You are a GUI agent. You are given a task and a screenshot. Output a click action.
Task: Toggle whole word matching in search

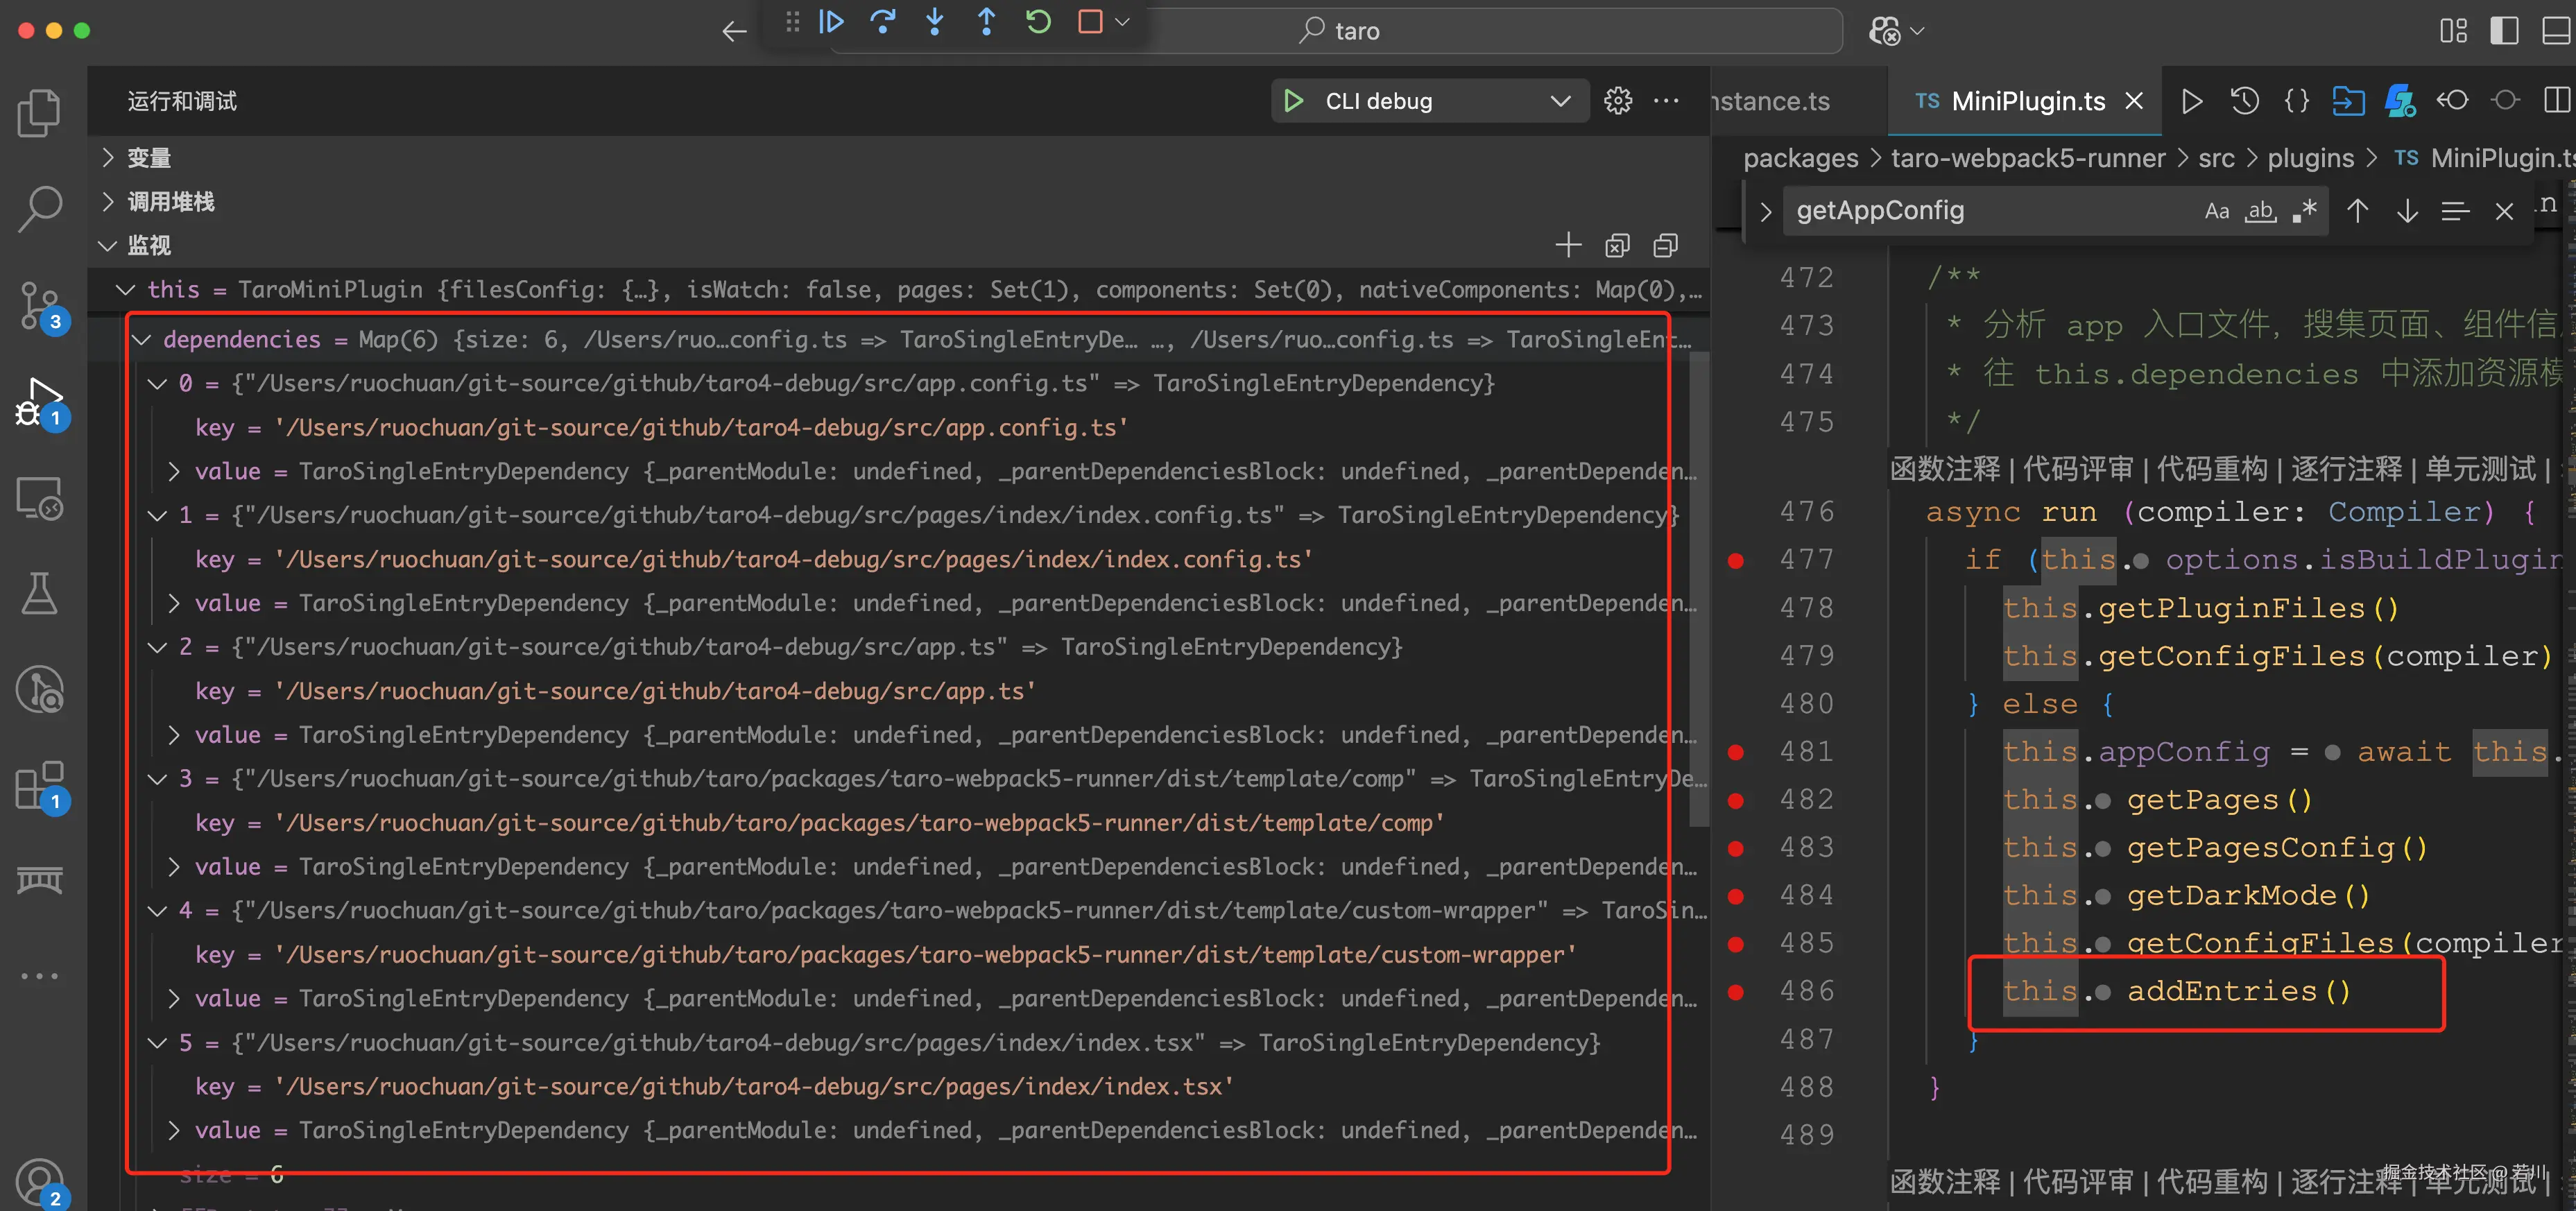(x=2261, y=211)
